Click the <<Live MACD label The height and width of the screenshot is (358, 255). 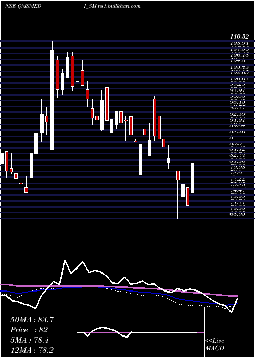pos(215,345)
